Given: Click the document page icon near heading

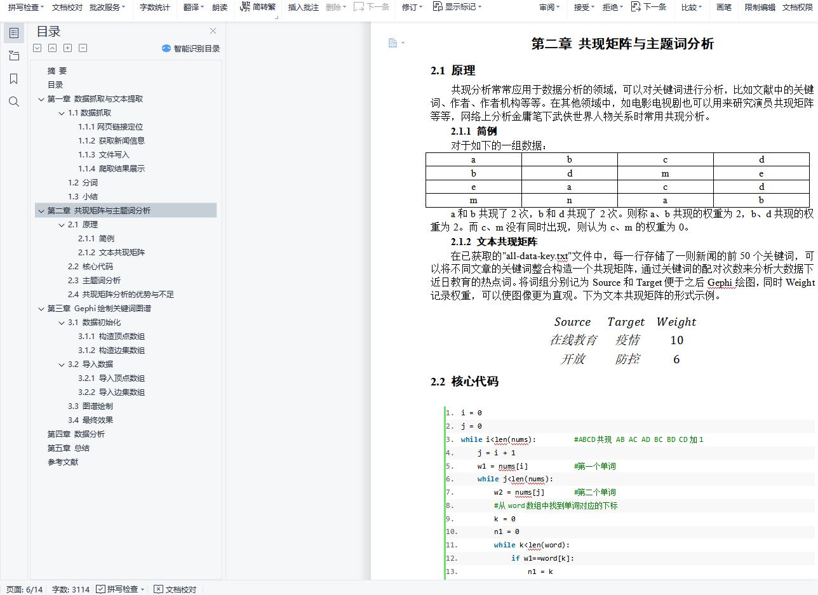Looking at the screenshot, I should (x=393, y=43).
